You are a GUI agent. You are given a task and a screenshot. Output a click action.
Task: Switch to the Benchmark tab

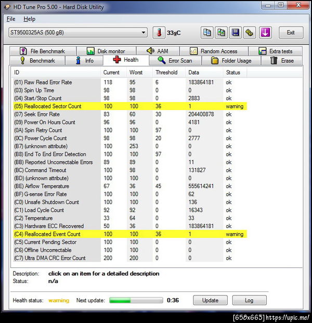pyautogui.click(x=37, y=61)
